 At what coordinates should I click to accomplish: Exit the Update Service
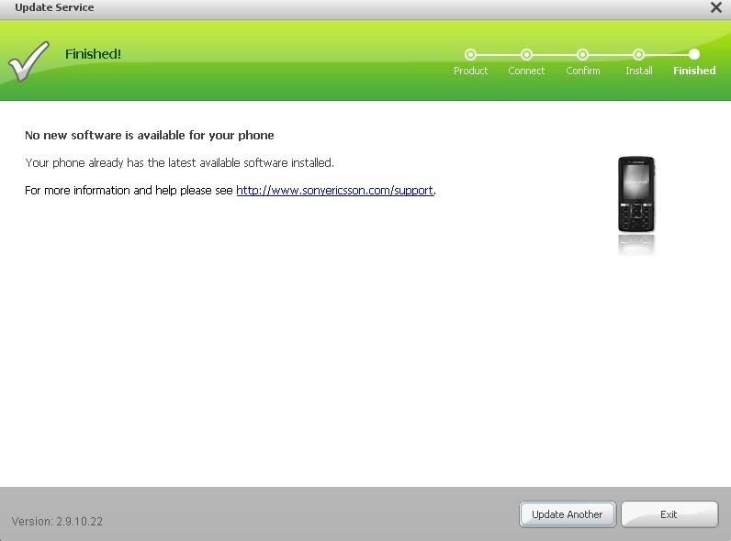pos(669,514)
